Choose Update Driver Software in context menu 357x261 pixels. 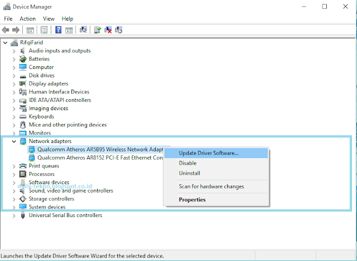[x=216, y=153]
